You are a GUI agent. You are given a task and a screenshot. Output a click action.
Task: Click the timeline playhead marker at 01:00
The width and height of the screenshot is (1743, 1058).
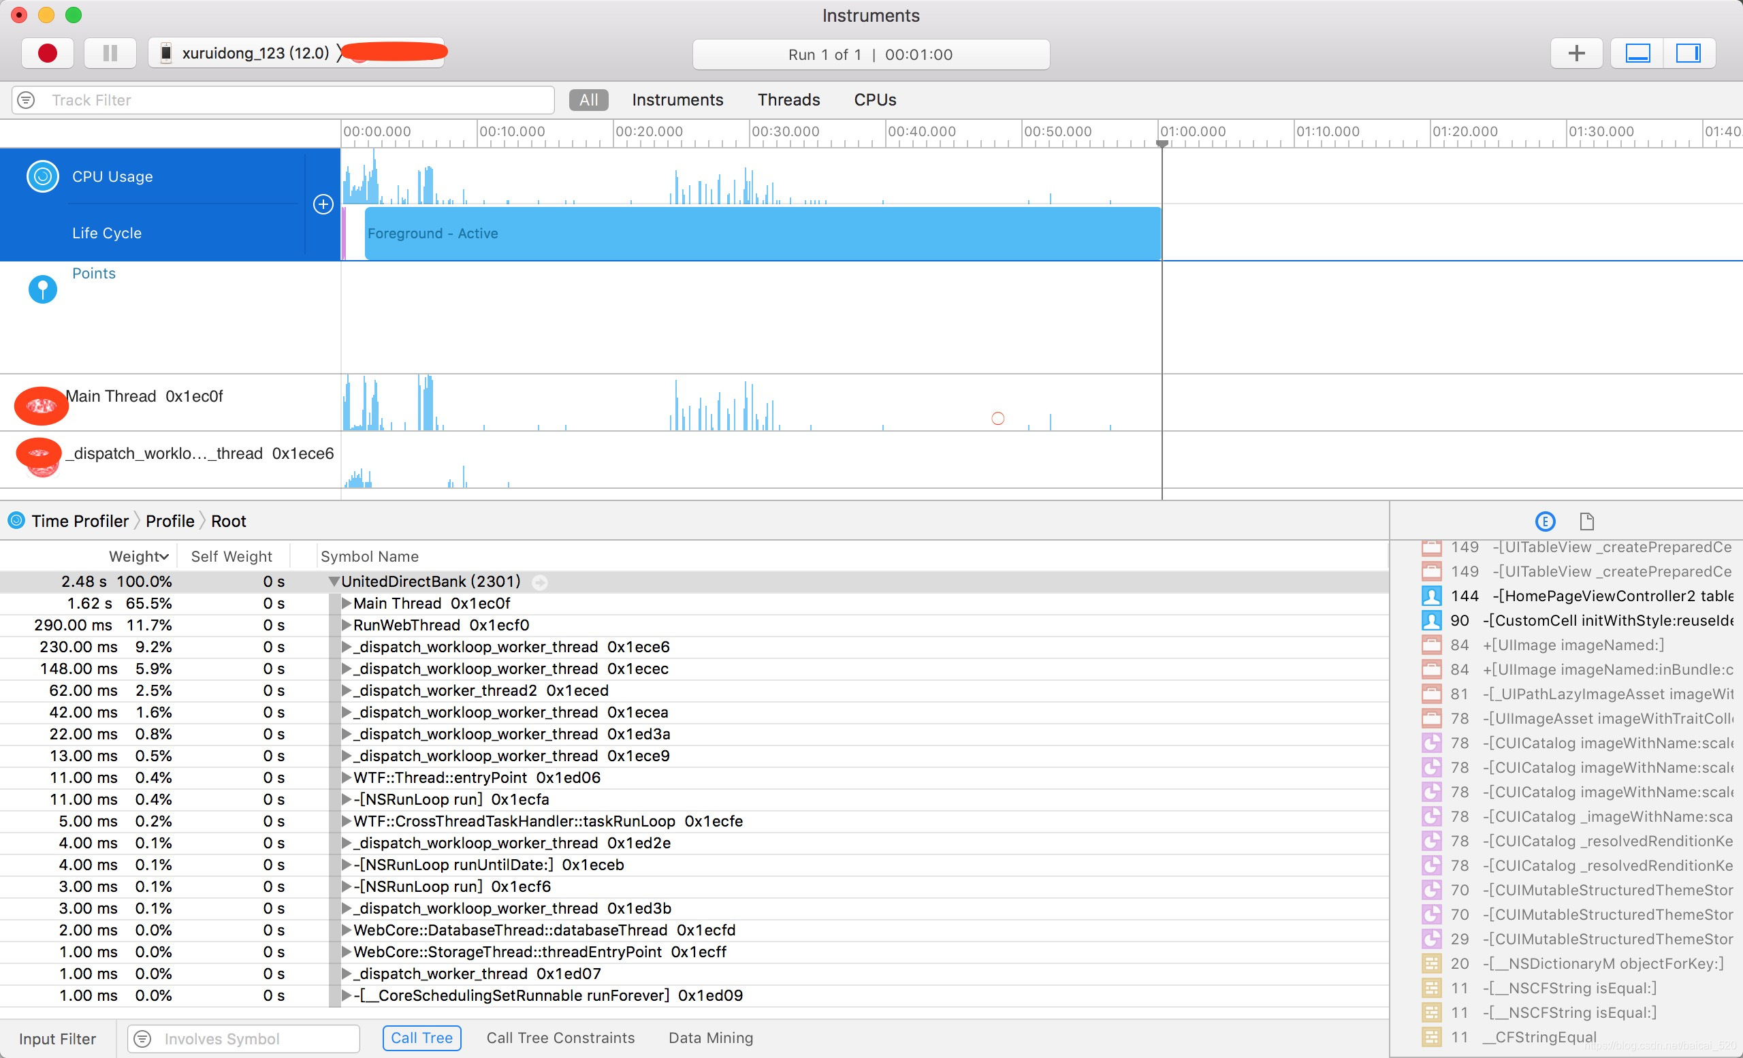coord(1162,144)
